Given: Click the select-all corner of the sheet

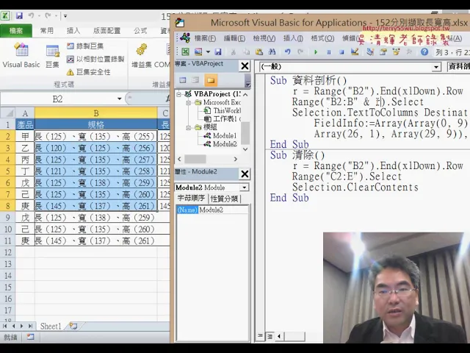Looking at the screenshot, I should 8,113.
